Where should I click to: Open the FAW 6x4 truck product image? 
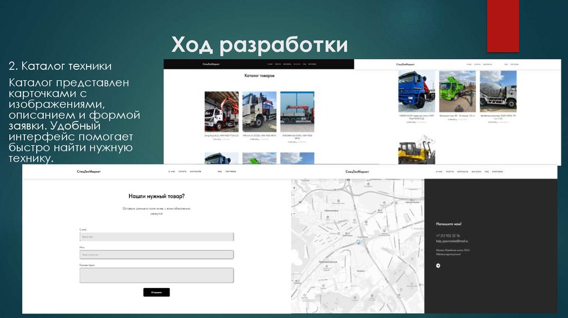260,112
